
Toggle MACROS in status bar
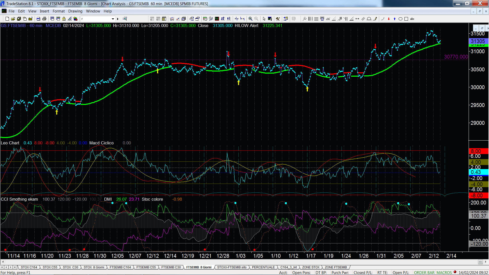tap(444, 273)
